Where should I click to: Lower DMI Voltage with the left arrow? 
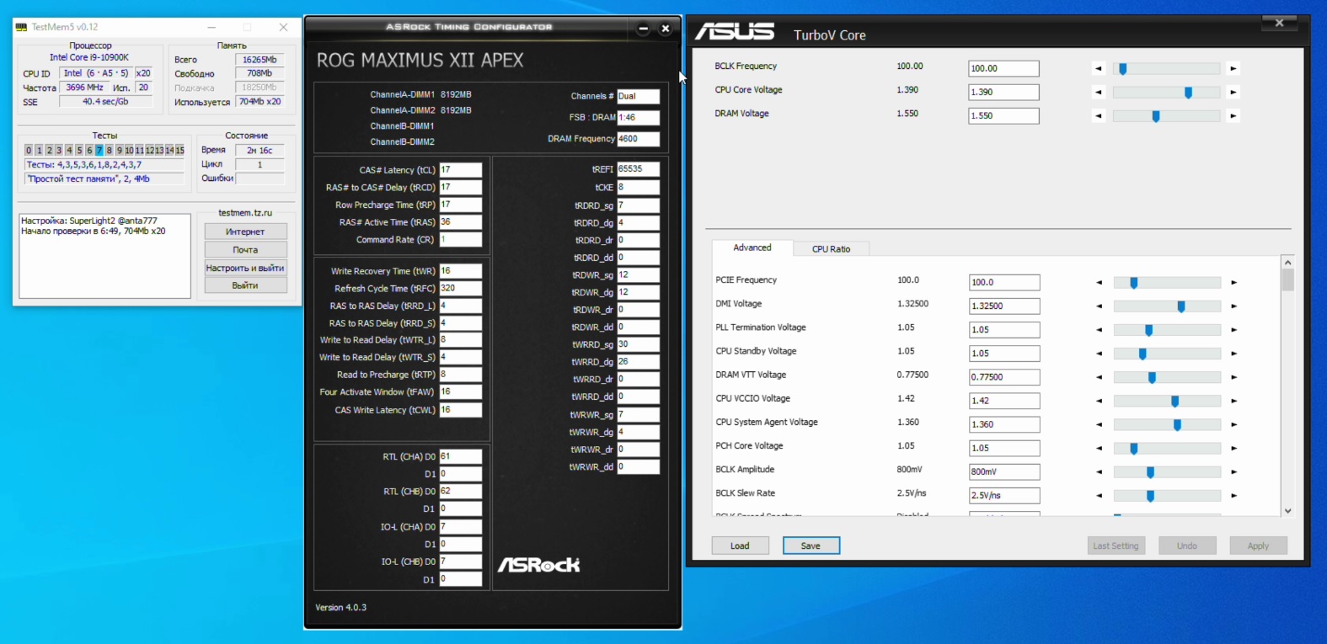click(1099, 306)
